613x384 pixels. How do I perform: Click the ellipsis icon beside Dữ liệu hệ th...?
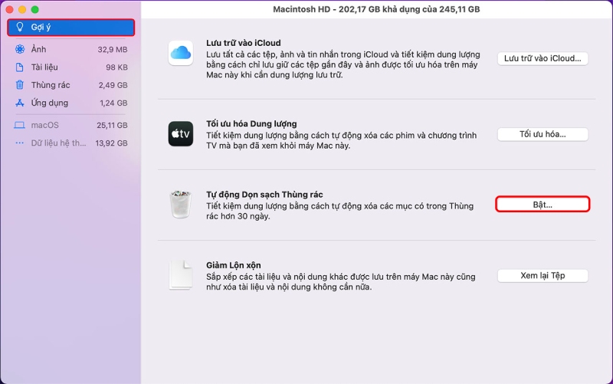click(20, 143)
